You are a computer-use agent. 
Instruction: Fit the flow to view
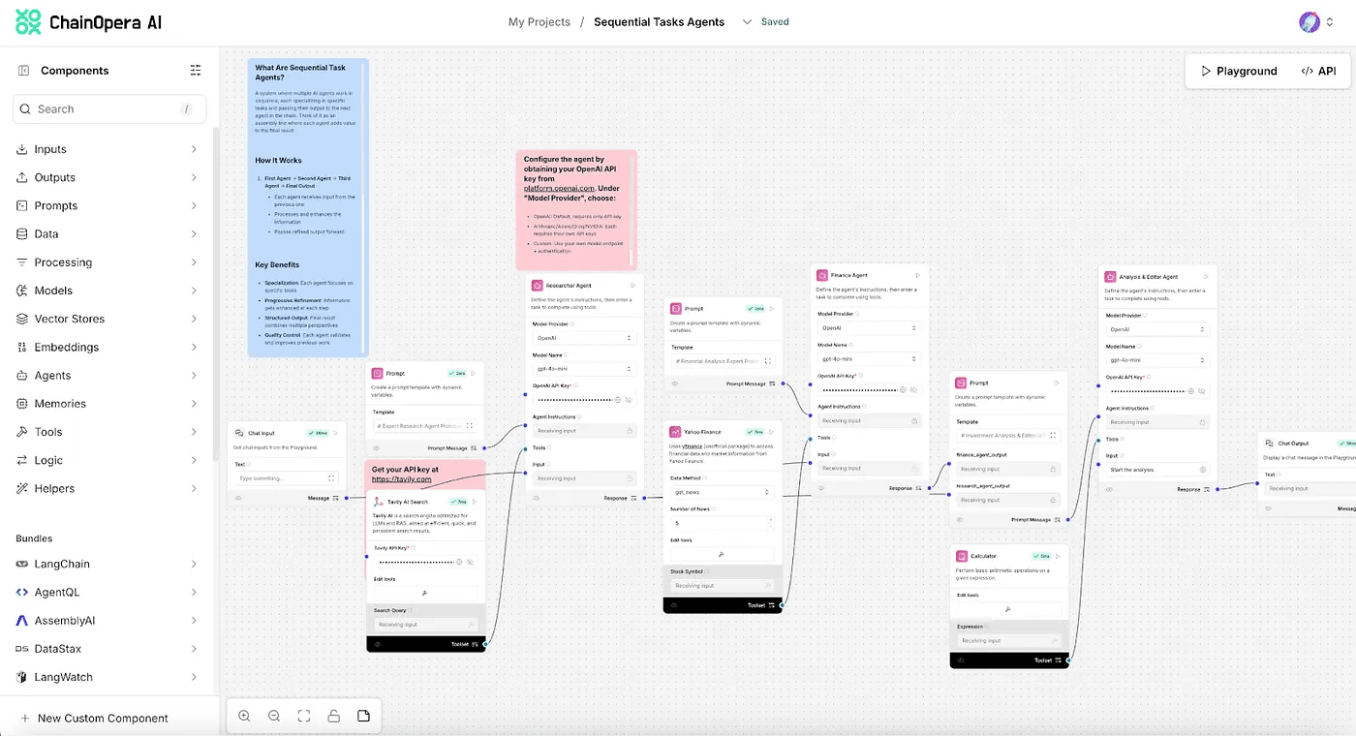pyautogui.click(x=304, y=716)
